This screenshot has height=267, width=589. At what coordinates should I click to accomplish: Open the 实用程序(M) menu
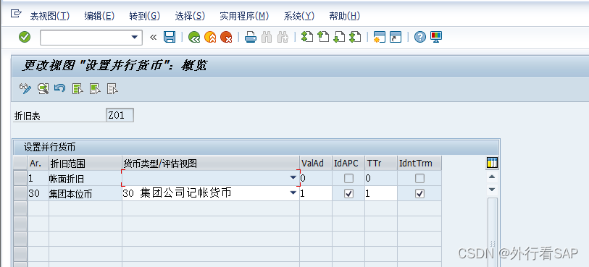click(245, 16)
